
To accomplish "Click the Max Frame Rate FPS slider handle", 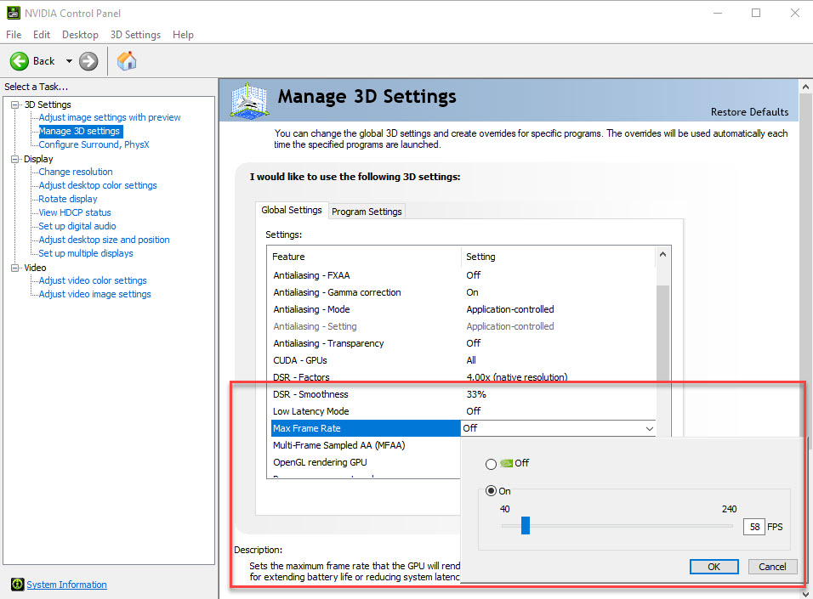I will pos(526,525).
